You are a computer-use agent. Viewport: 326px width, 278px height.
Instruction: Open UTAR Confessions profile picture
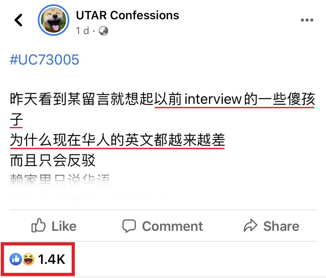[x=54, y=20]
